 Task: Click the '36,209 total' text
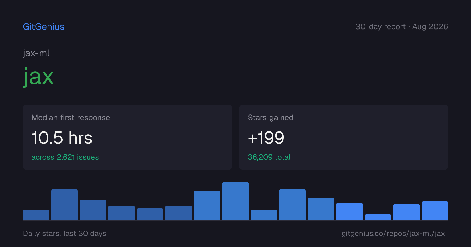(x=269, y=157)
